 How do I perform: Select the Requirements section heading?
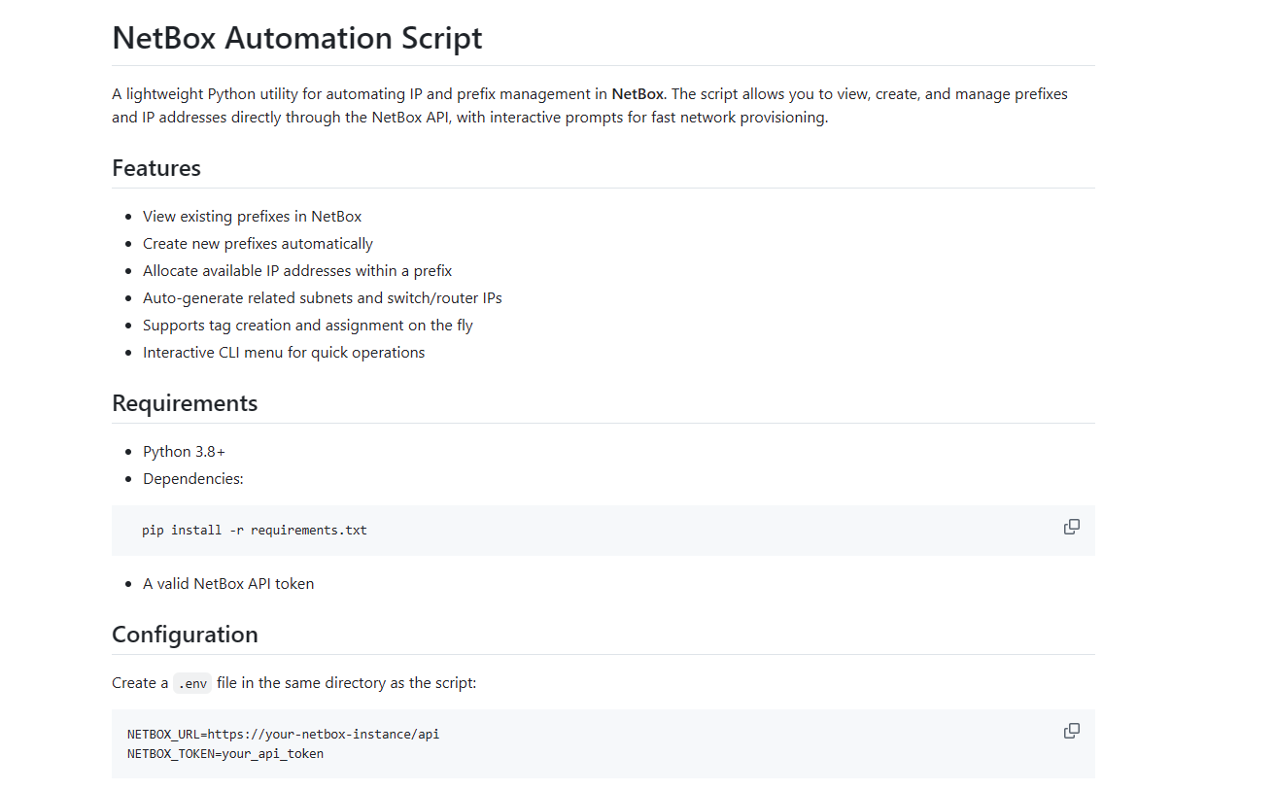point(185,403)
